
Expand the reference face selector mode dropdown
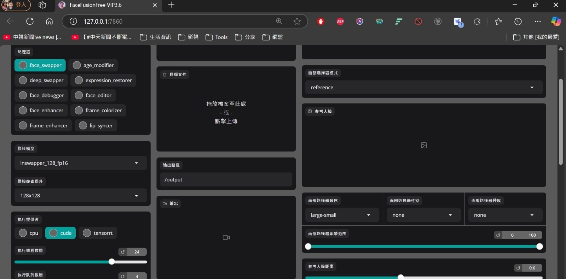[423, 88]
